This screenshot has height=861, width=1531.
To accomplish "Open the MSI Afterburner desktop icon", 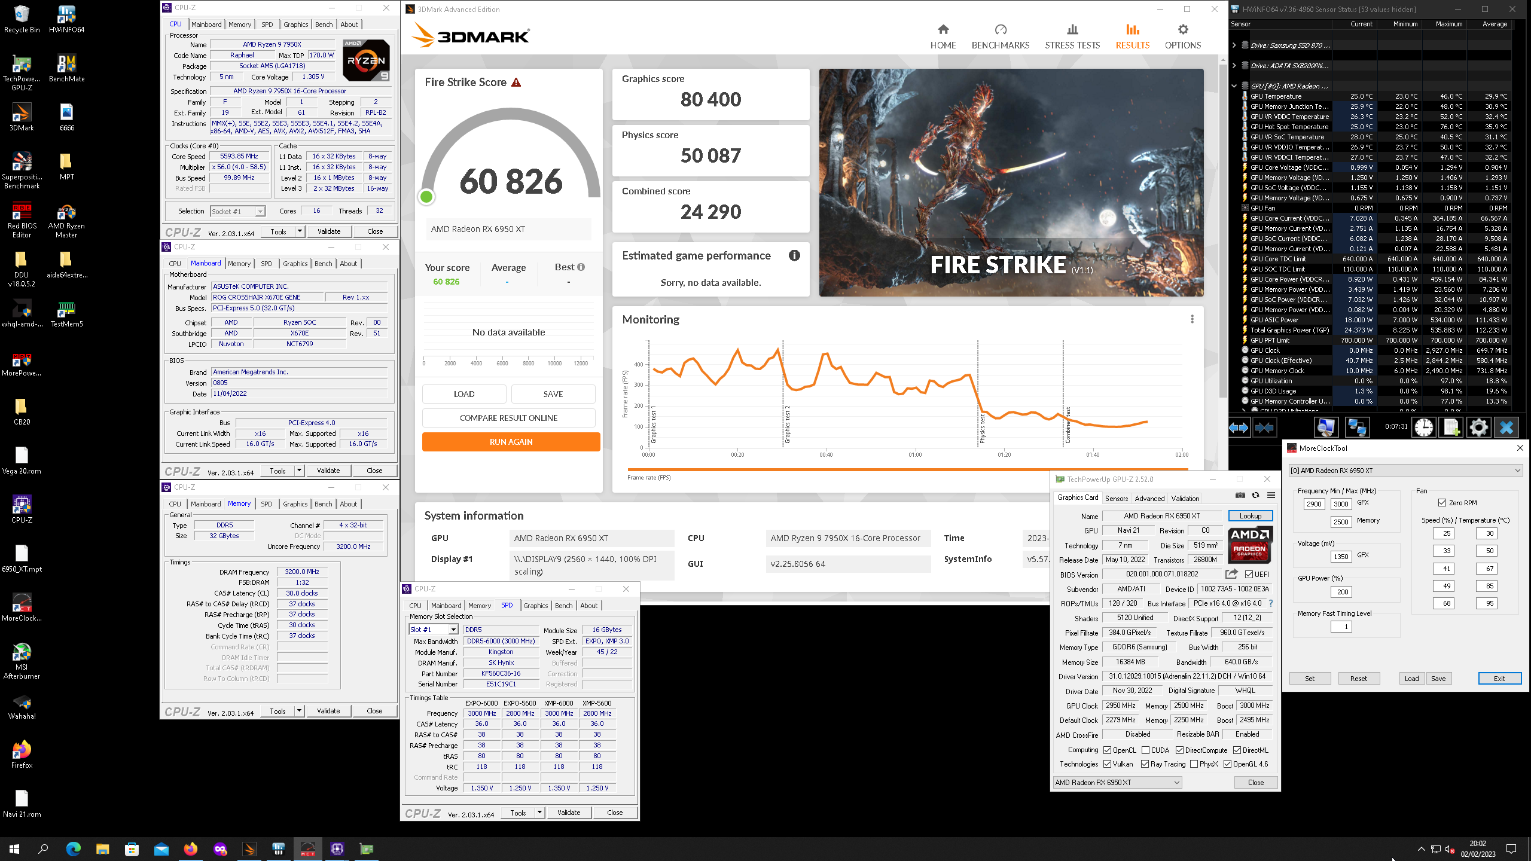I will point(22,661).
